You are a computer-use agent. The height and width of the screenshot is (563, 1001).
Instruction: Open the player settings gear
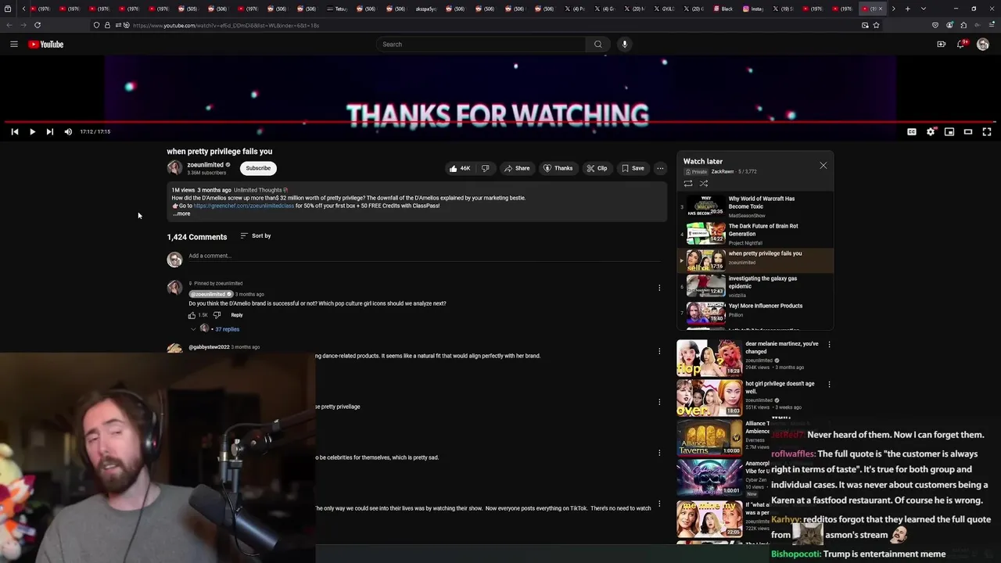(x=931, y=131)
